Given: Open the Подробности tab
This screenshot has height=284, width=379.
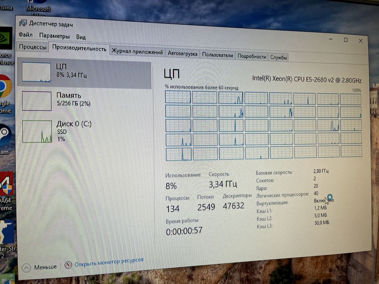Looking at the screenshot, I should coord(252,56).
